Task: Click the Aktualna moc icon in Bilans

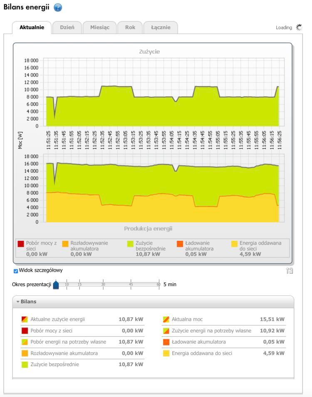Action: 166,320
